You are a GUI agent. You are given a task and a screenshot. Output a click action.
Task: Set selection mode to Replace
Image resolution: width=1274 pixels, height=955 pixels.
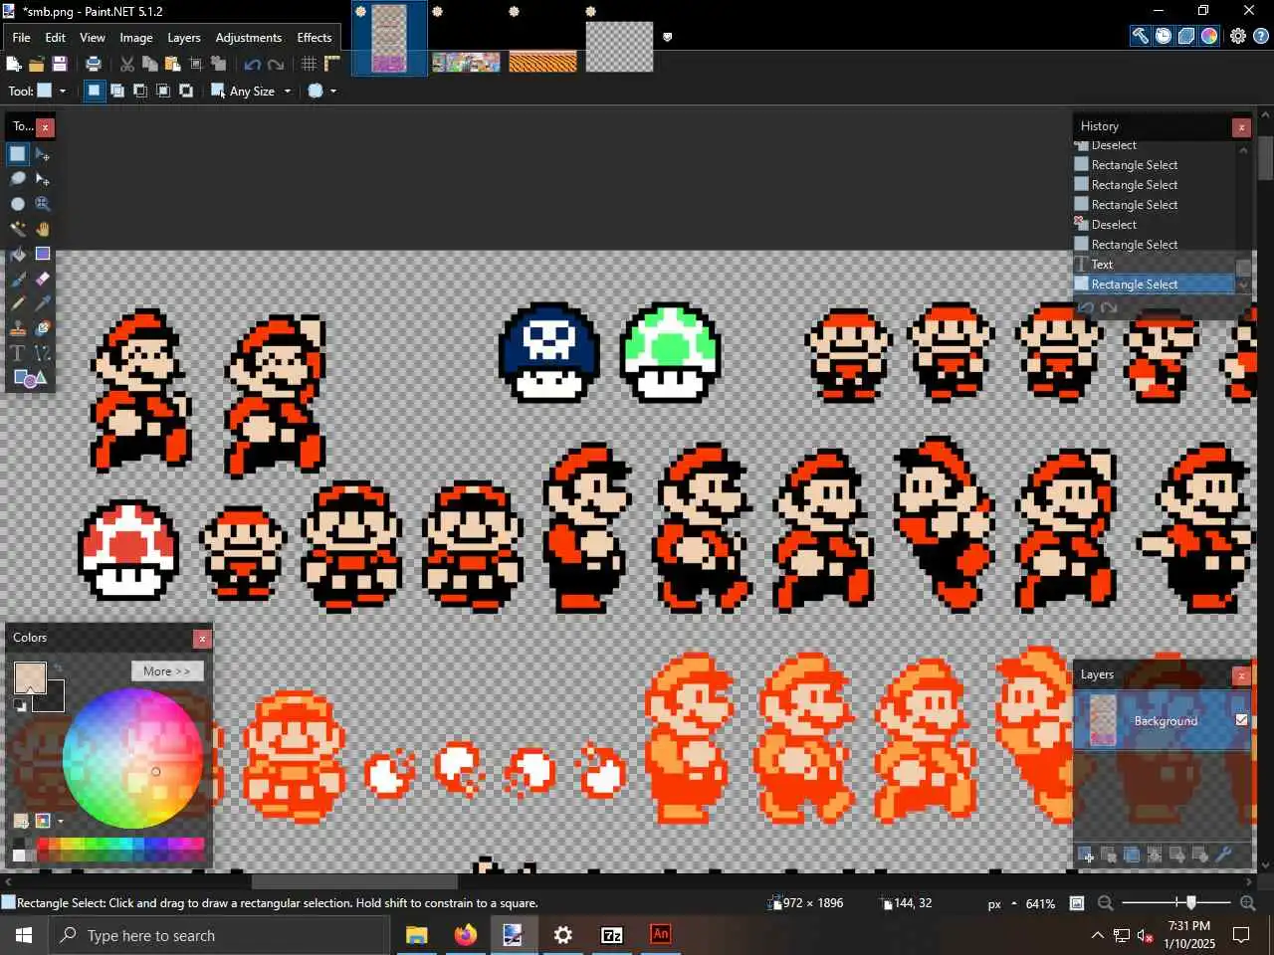tap(94, 91)
